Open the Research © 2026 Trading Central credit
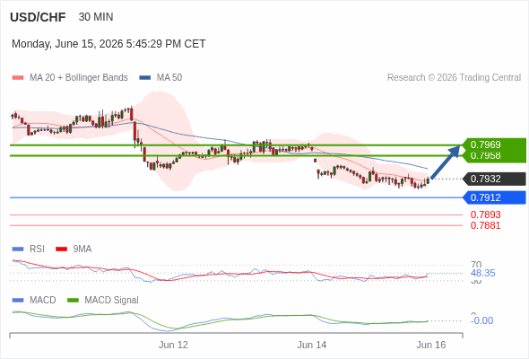Screen dimensions: 529x359 454,78
